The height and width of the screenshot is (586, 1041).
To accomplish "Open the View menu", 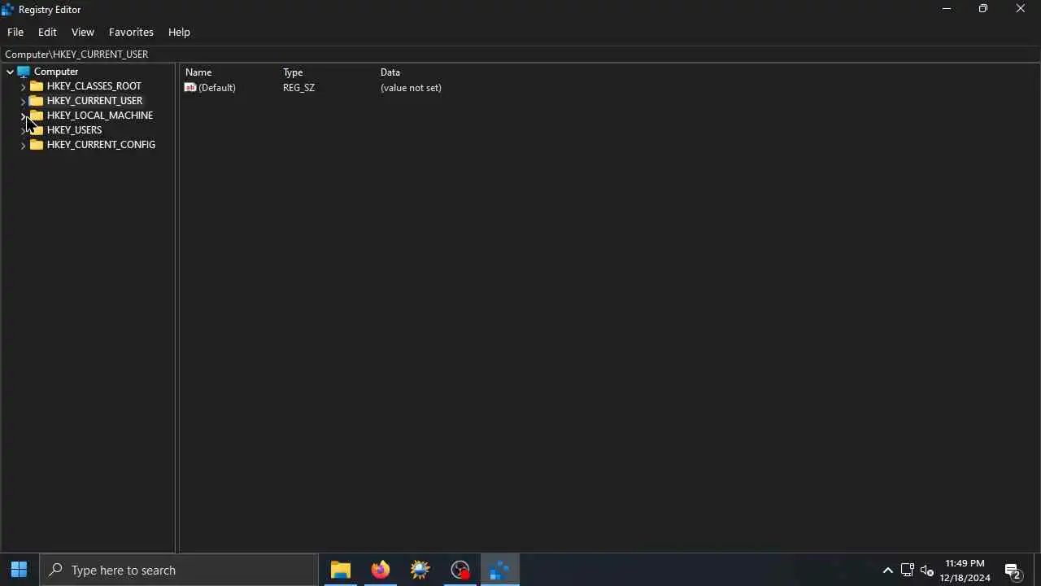I will click(82, 32).
